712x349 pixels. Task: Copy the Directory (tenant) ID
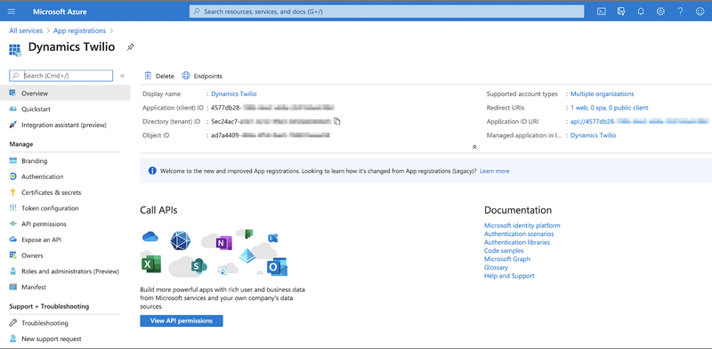click(x=337, y=121)
